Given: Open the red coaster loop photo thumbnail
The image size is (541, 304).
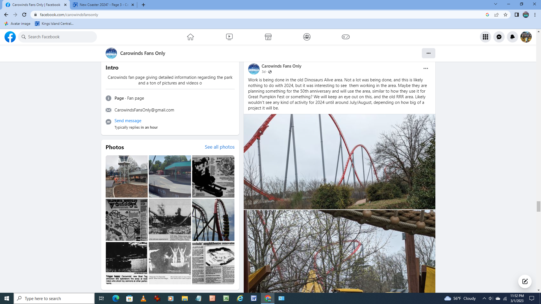Looking at the screenshot, I should point(213,220).
